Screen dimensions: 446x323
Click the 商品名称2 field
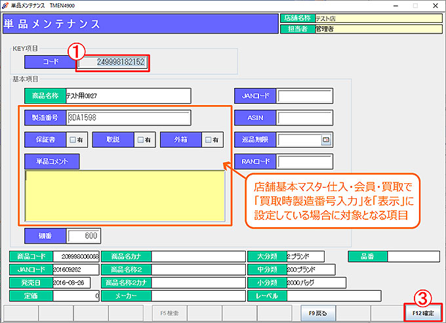pos(198,269)
